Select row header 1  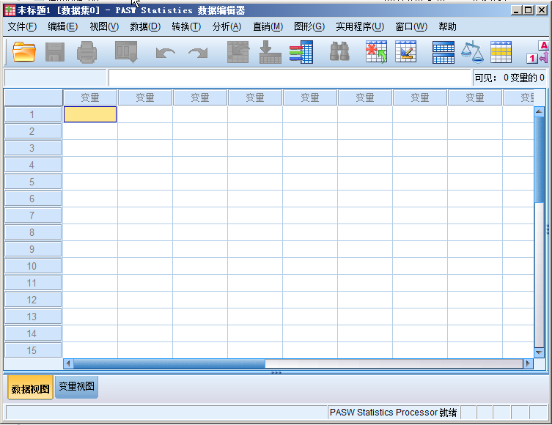tap(33, 114)
